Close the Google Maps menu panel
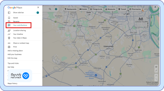Viewport: 164px width, 91px height. 38,7
